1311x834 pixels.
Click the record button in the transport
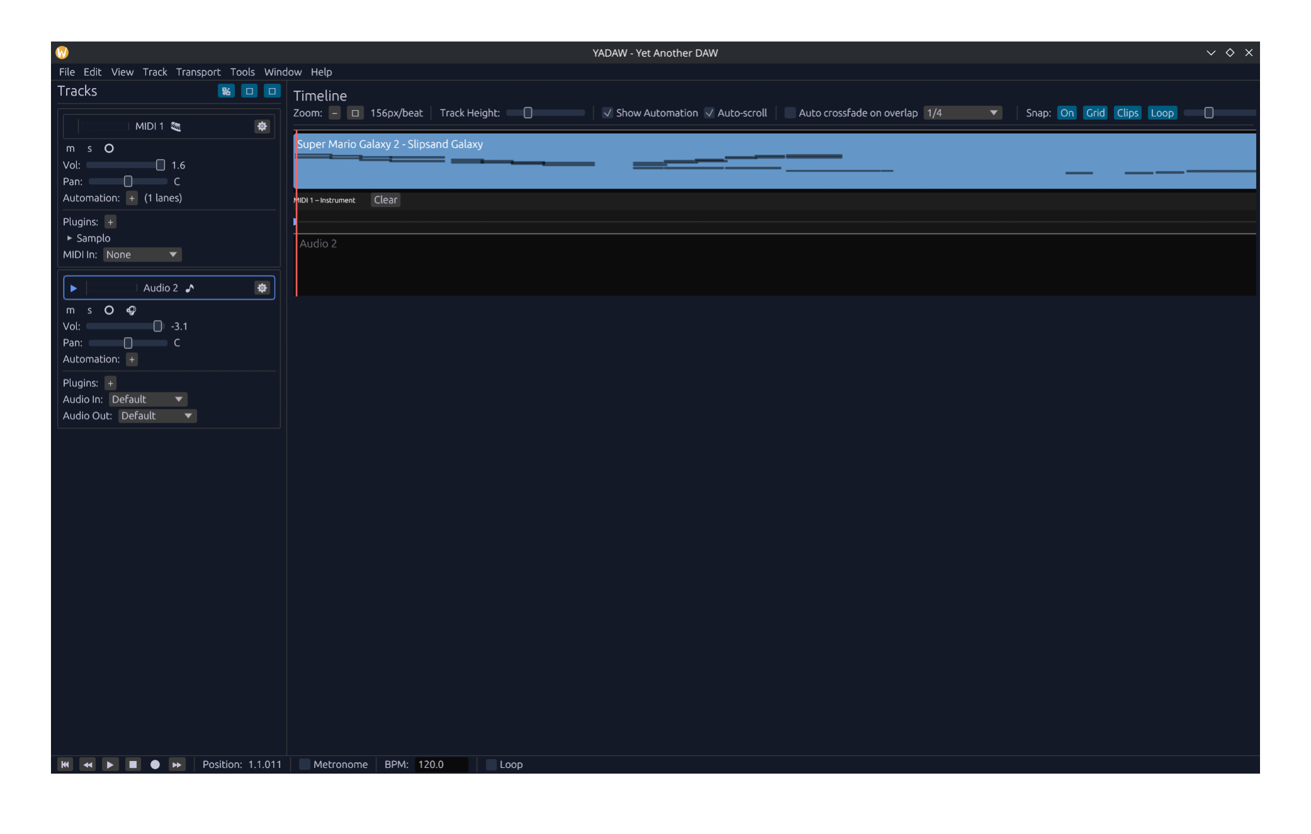[155, 764]
